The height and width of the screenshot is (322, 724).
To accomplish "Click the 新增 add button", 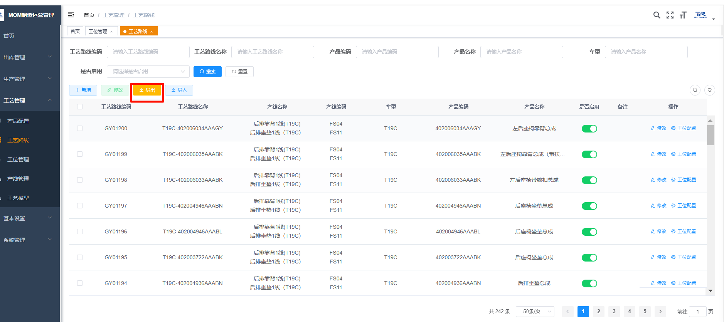I will click(x=83, y=90).
